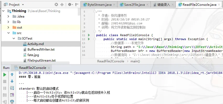The height and width of the screenshot is (104, 223).
Task: Click the pause output button
Action: tap(5, 88)
